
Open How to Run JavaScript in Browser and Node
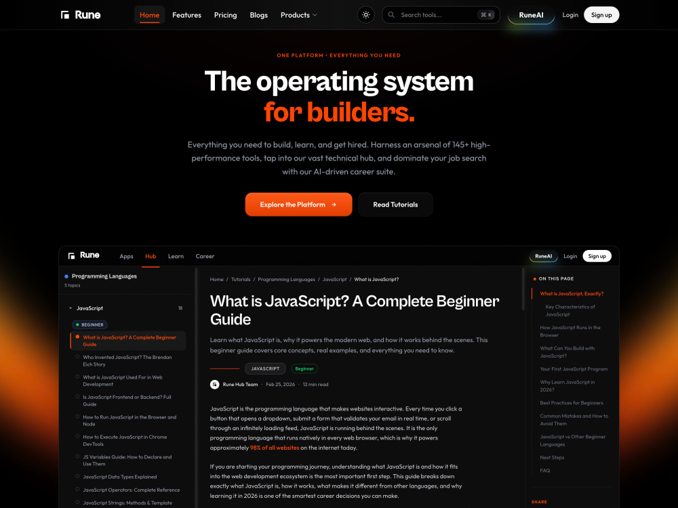point(129,421)
